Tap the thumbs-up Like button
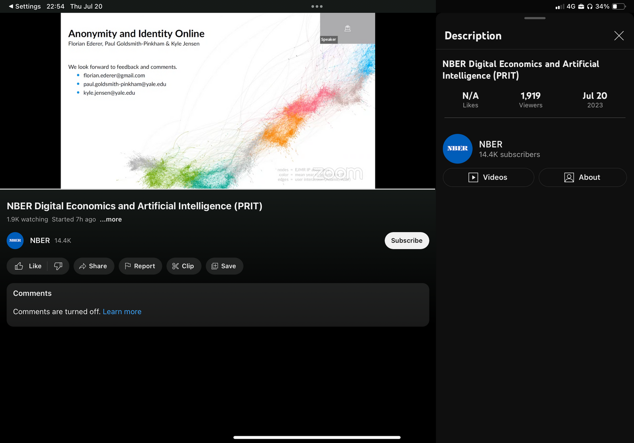This screenshot has height=443, width=634. [x=28, y=266]
